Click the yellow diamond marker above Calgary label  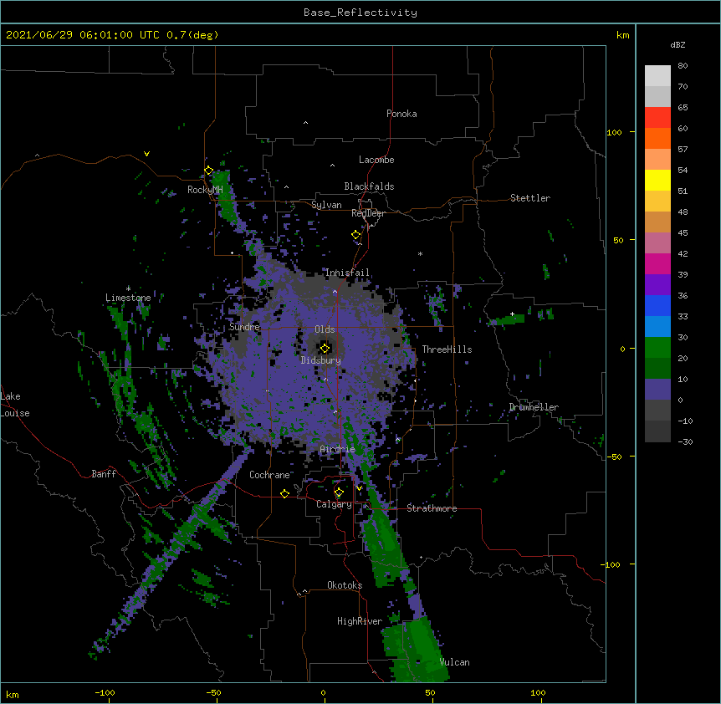(x=339, y=492)
